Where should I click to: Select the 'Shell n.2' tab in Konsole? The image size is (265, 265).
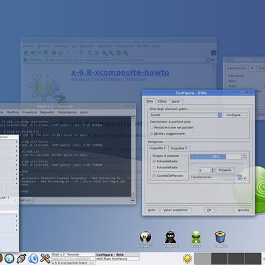point(25,200)
